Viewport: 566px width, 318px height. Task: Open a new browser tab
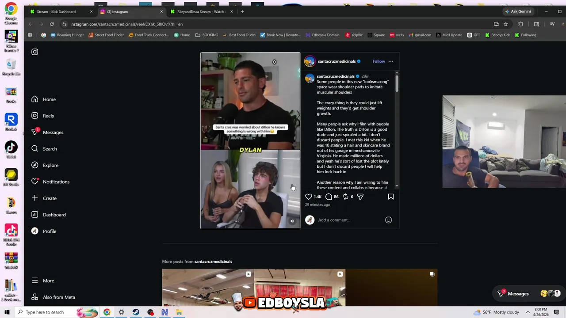tap(242, 11)
